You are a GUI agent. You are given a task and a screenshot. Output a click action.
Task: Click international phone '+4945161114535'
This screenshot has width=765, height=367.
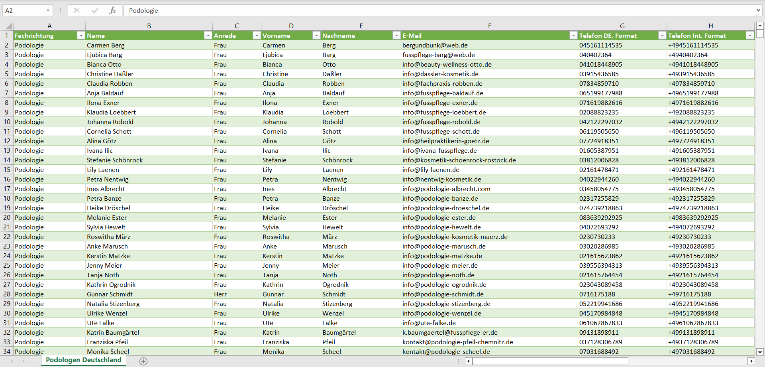pos(711,45)
